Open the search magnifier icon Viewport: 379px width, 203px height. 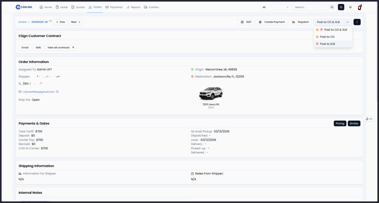click(x=332, y=7)
